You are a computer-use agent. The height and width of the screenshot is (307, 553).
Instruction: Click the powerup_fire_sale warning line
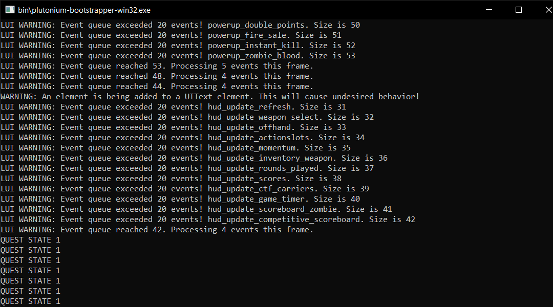(171, 35)
